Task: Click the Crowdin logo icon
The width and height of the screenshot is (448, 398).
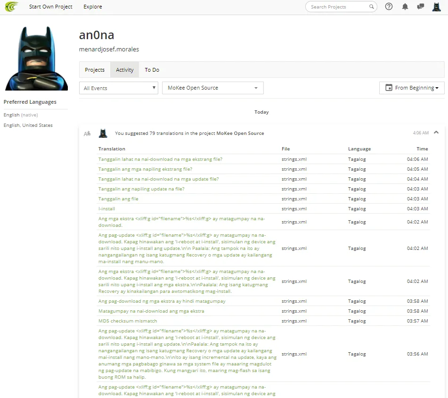Action: [12, 7]
